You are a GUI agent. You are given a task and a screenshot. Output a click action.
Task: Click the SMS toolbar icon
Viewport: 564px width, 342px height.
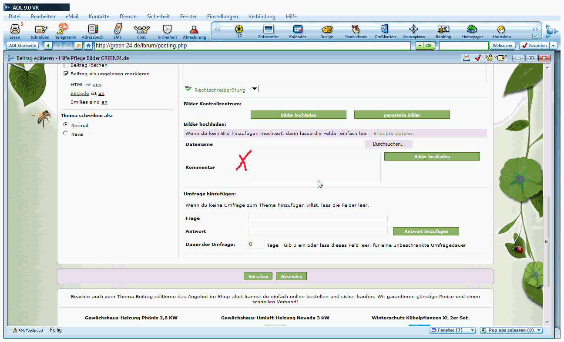[117, 30]
